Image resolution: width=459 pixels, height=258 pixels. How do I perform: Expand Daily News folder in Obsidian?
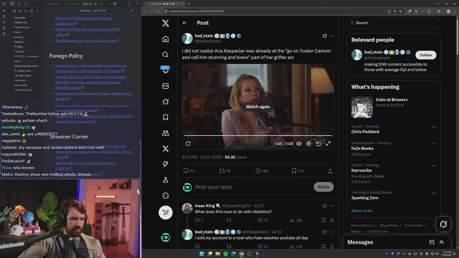[20, 18]
